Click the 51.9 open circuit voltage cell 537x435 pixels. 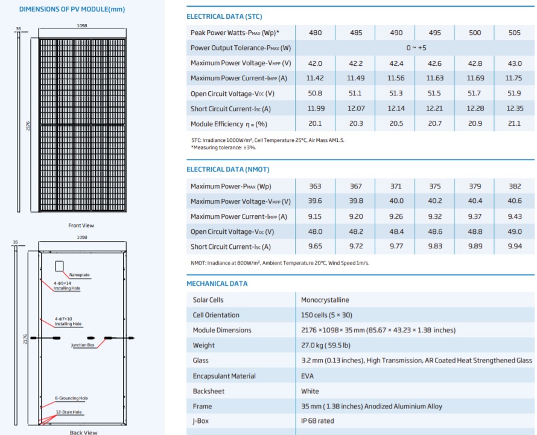[x=515, y=93]
